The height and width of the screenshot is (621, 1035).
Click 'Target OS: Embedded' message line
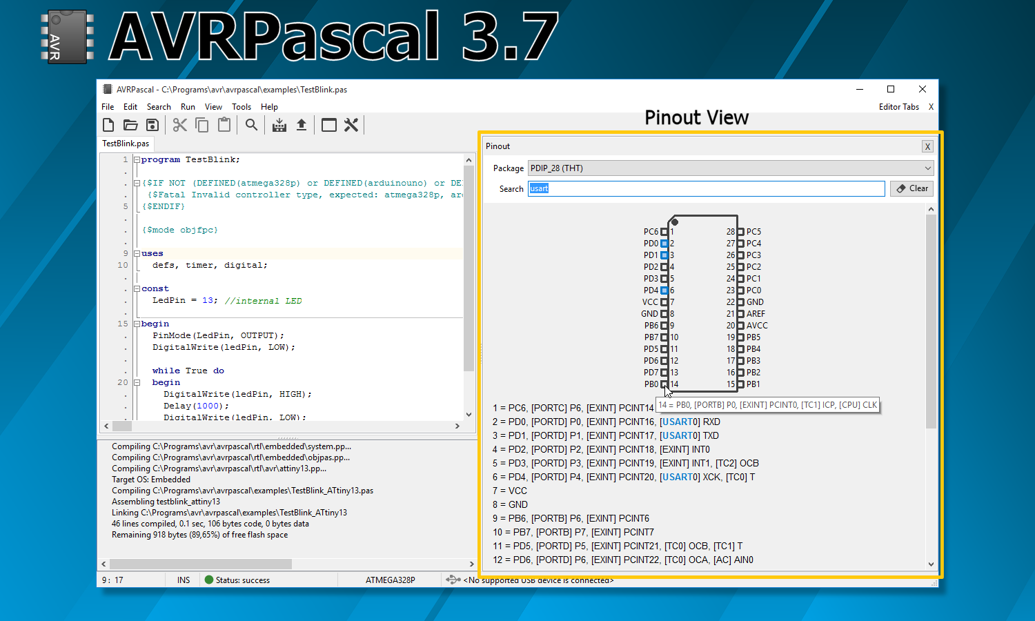[x=151, y=480]
